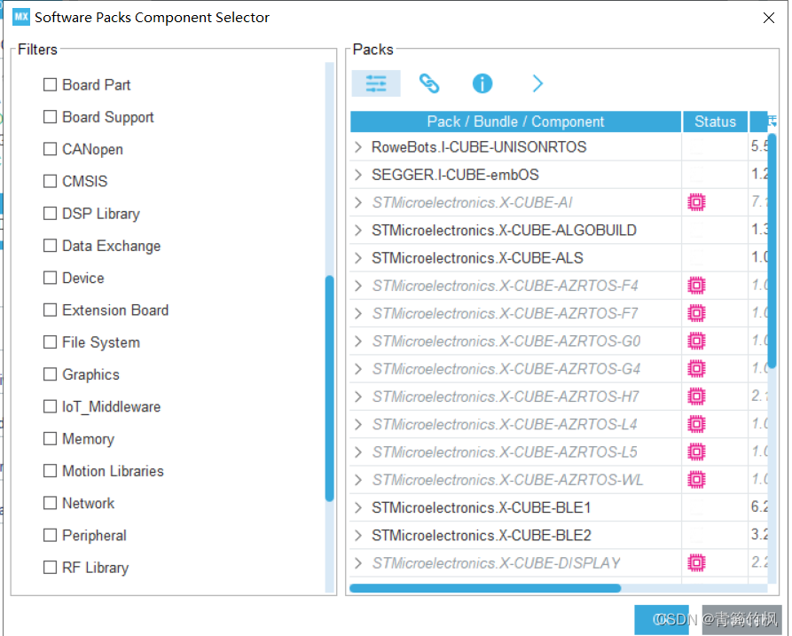Screen dimensions: 792x636
Task: Click the Filters panel vertical scrollbar thumb
Action: 329,389
